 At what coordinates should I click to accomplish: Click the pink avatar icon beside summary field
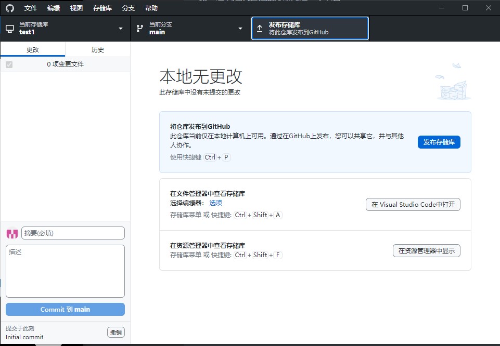click(x=12, y=233)
